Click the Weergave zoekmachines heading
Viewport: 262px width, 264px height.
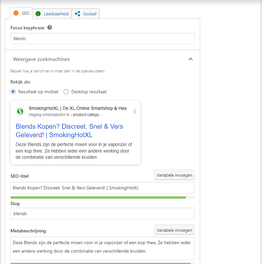(41, 59)
